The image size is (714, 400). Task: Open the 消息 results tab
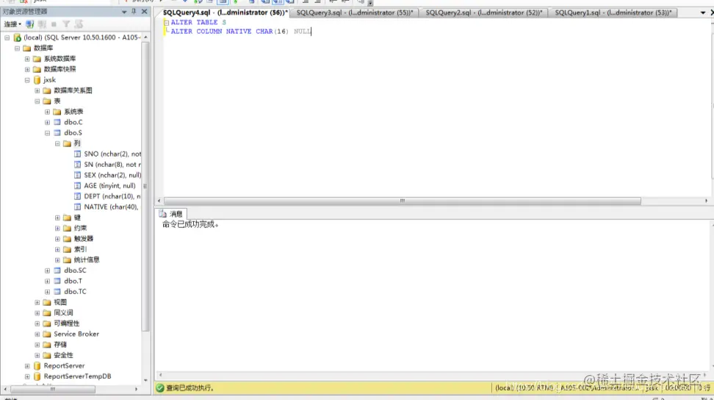(171, 214)
